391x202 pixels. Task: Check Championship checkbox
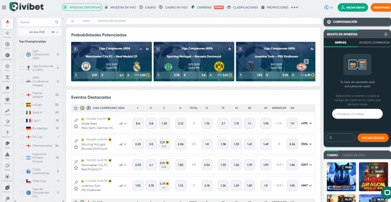click(x=22, y=146)
